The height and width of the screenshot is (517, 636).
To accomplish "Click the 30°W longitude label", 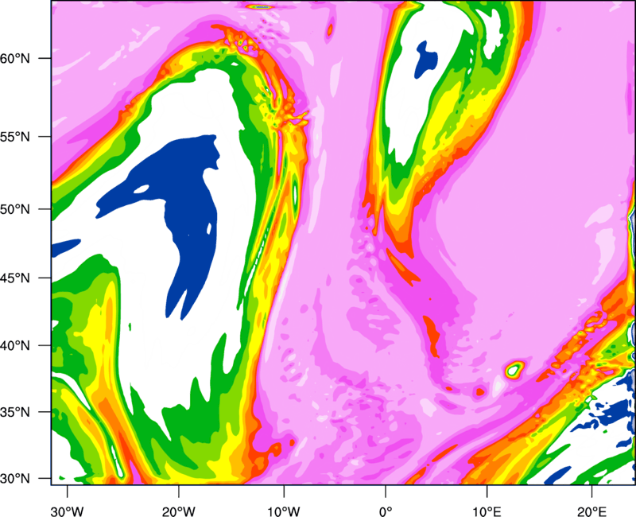I will pos(67,511).
